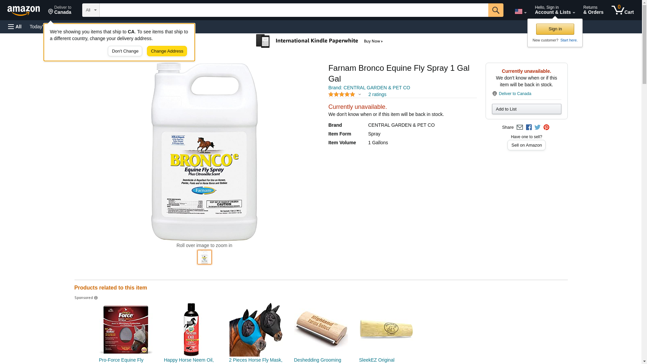Open the Add to List button
647x364 pixels.
tap(526, 109)
